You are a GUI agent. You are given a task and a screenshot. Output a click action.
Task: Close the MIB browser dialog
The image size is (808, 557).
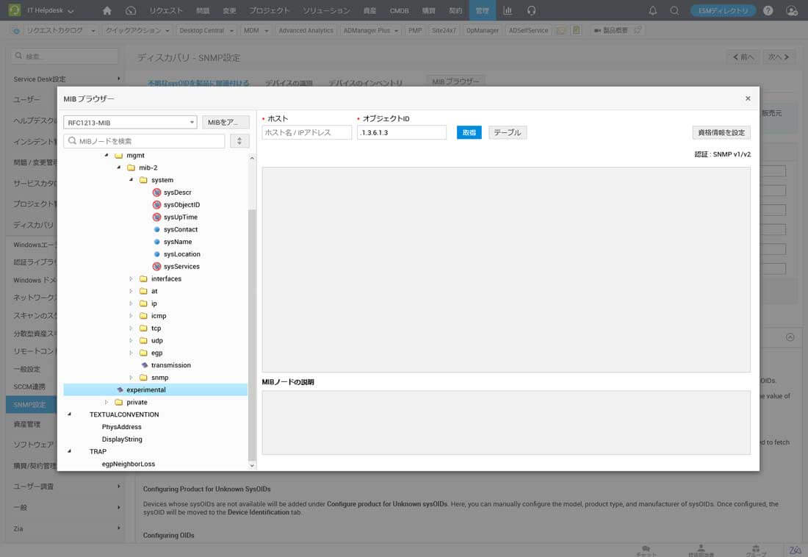(748, 98)
